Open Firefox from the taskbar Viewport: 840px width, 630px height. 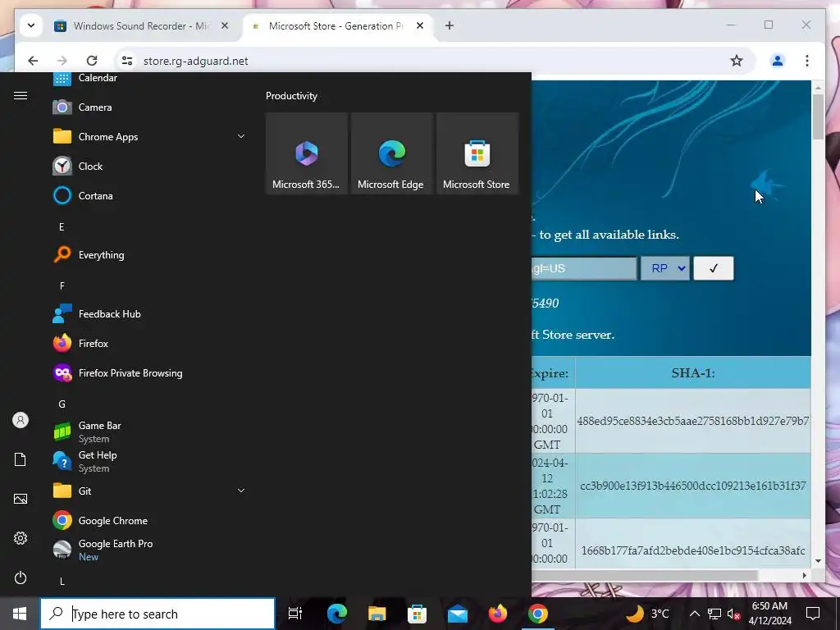click(498, 614)
